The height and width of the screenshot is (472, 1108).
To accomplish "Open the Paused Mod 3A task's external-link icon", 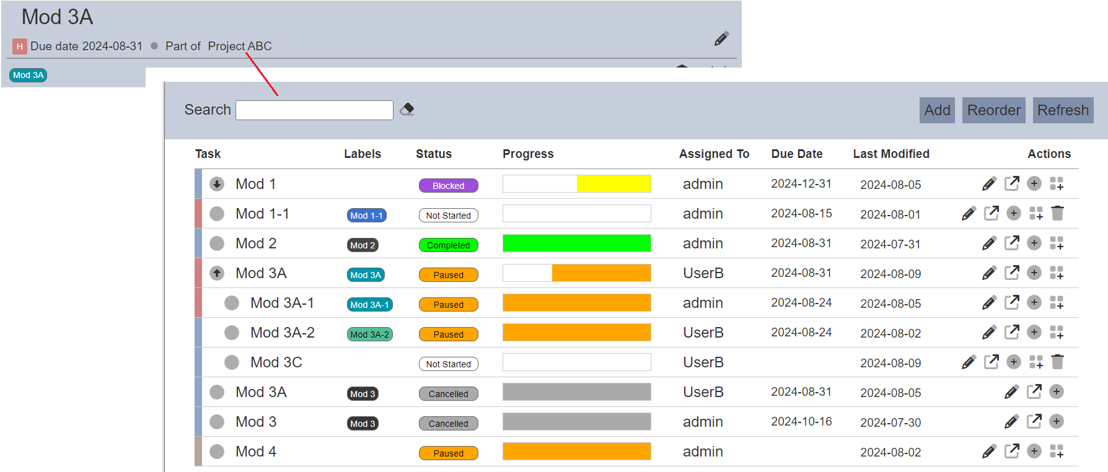I will coord(1012,273).
